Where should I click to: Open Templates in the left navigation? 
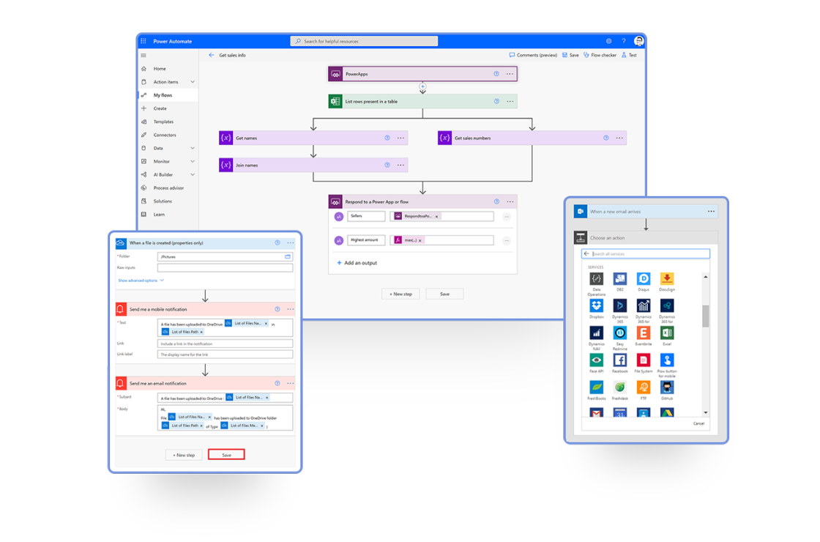(163, 122)
